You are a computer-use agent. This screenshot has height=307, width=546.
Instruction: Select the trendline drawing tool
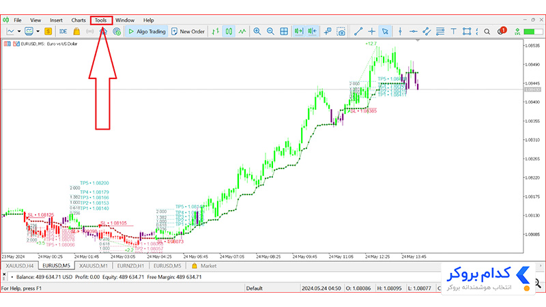point(358,31)
